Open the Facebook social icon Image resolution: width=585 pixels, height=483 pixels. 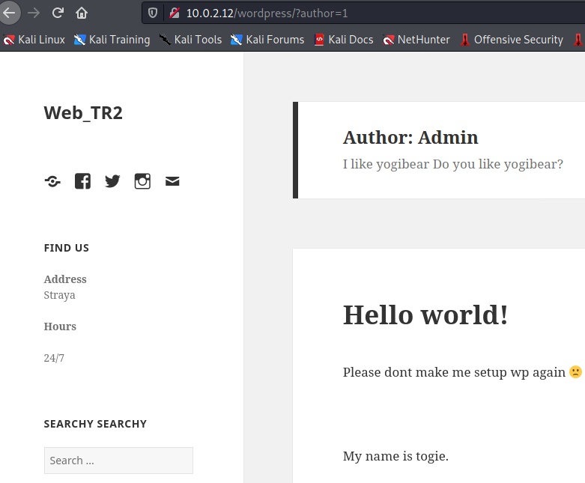[83, 181]
